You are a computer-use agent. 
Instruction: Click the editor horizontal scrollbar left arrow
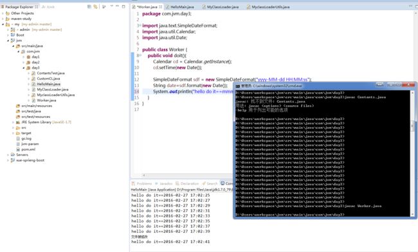click(144, 176)
